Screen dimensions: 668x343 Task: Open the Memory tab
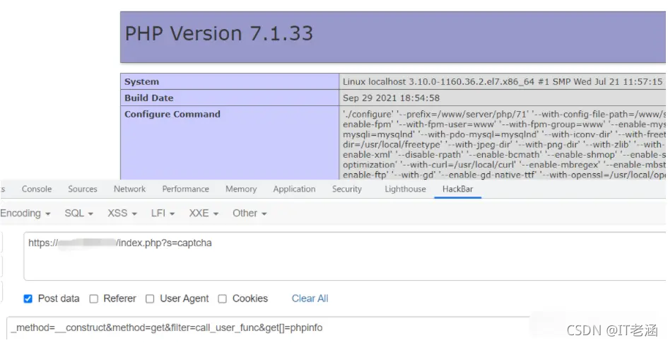(241, 190)
